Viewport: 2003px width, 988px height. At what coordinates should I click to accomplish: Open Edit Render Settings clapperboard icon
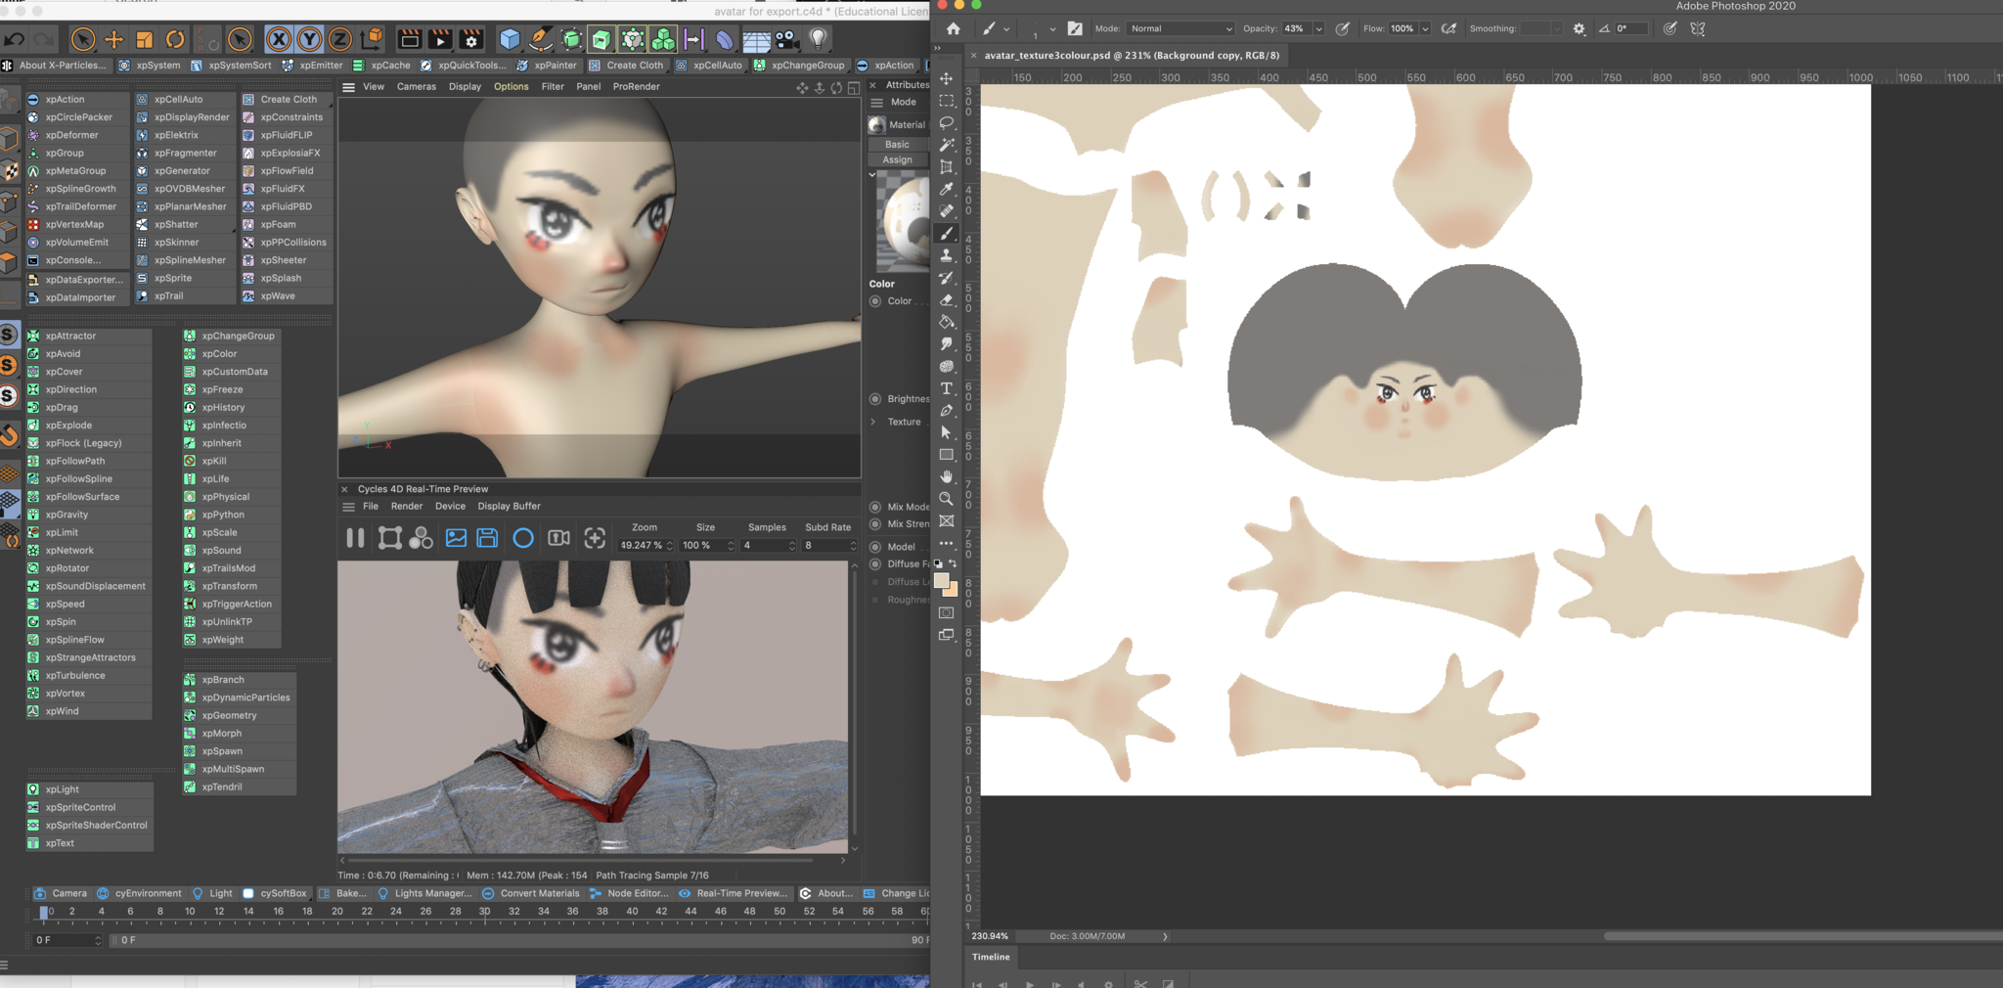click(471, 39)
